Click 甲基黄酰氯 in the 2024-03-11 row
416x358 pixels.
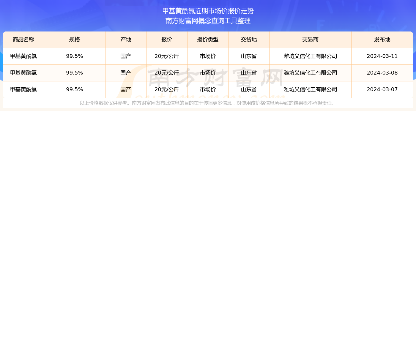(x=23, y=56)
